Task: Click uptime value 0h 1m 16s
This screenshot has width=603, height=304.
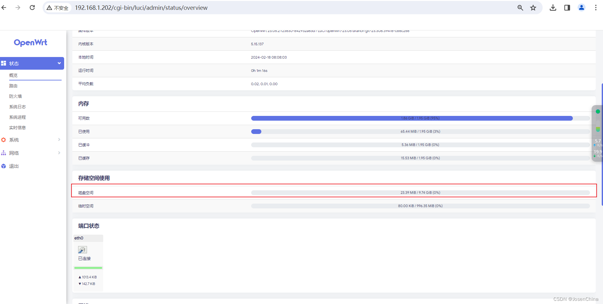Action: point(259,71)
